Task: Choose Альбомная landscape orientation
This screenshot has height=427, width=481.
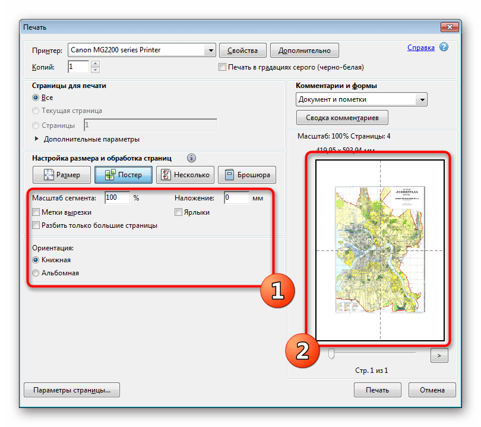Action: (x=36, y=273)
